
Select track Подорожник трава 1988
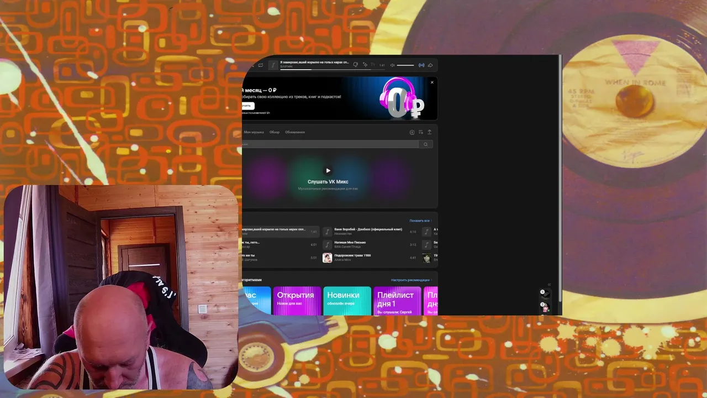tap(370, 258)
